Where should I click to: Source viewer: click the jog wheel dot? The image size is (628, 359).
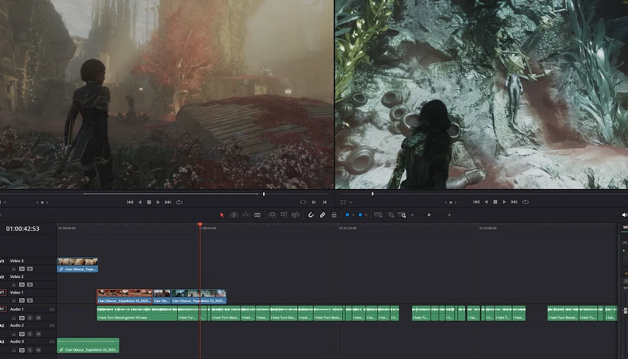pos(42,202)
